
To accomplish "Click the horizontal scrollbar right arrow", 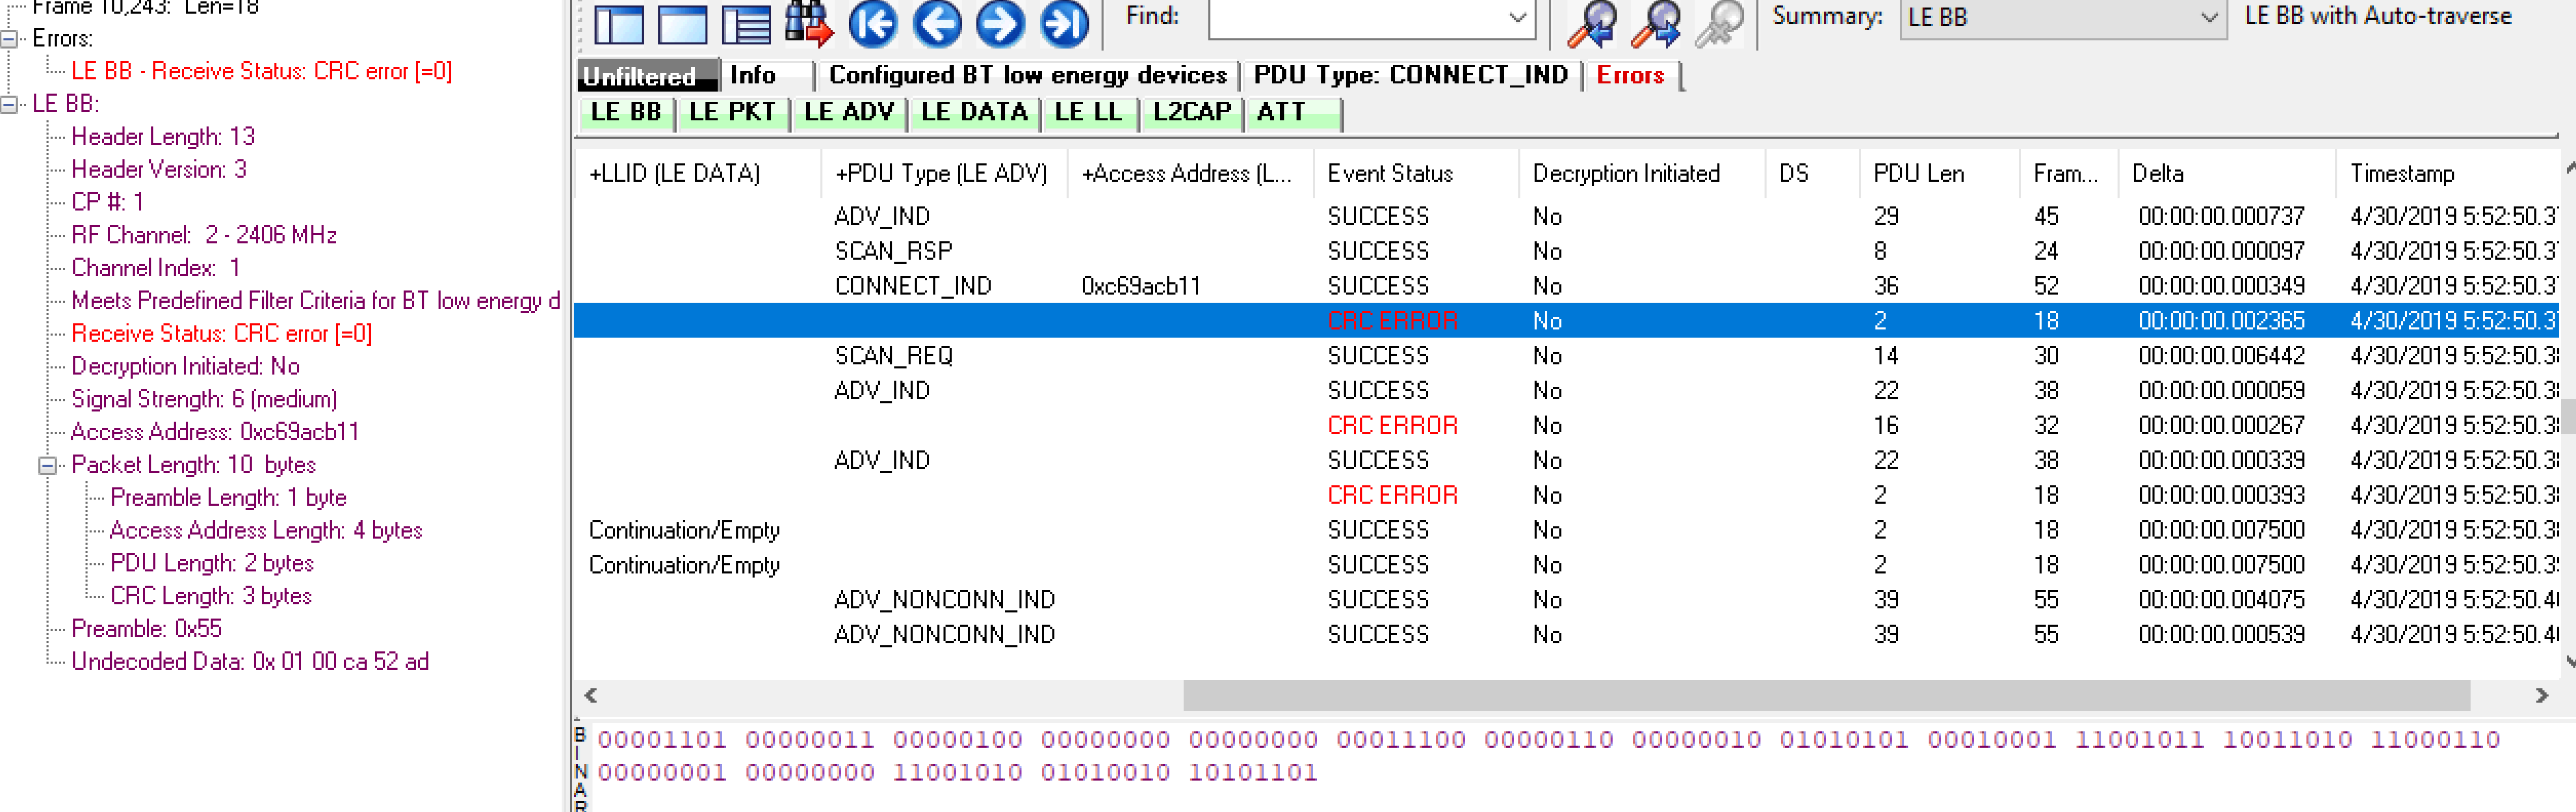I will tap(2541, 695).
